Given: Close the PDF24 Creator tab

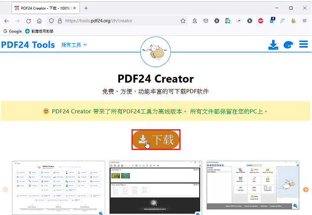Looking at the screenshot, I should coord(75,8).
